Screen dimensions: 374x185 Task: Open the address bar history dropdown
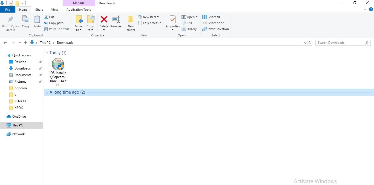pyautogui.click(x=305, y=43)
